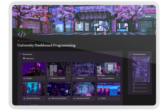This screenshot has height=112, width=168.
Task: Click the Links card's small icon
Action: tap(99, 98)
